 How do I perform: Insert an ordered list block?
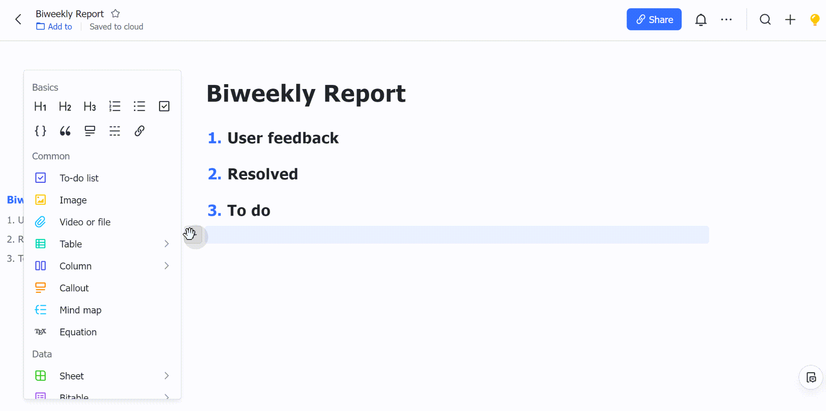click(x=114, y=106)
